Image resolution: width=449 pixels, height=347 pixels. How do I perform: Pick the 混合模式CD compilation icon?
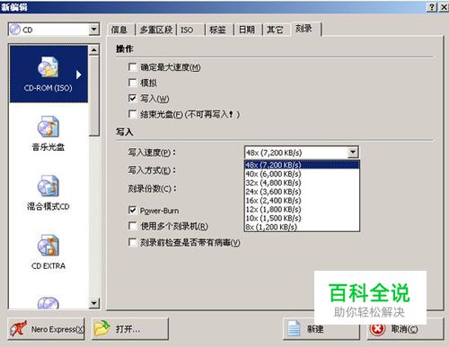[48, 193]
